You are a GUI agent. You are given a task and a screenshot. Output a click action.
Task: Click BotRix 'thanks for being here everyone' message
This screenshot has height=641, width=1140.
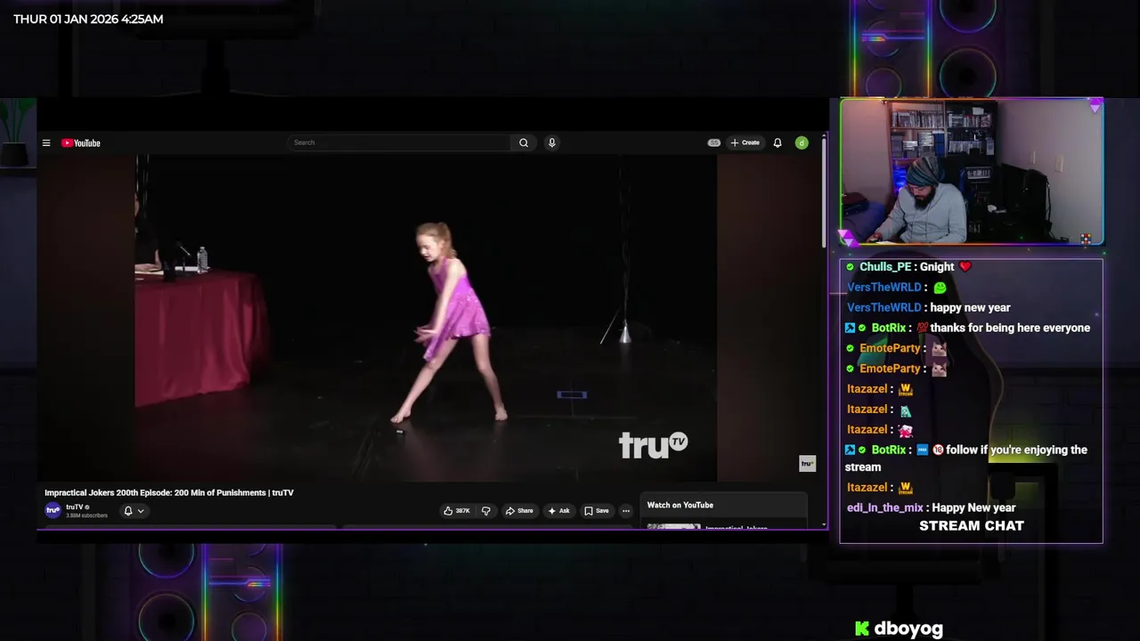(1010, 328)
